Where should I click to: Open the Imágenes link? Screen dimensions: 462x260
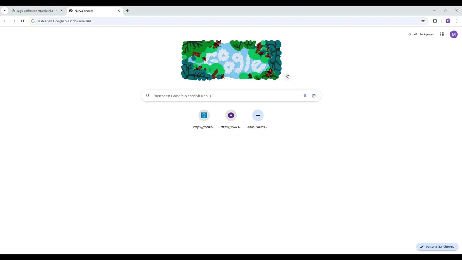click(x=427, y=34)
